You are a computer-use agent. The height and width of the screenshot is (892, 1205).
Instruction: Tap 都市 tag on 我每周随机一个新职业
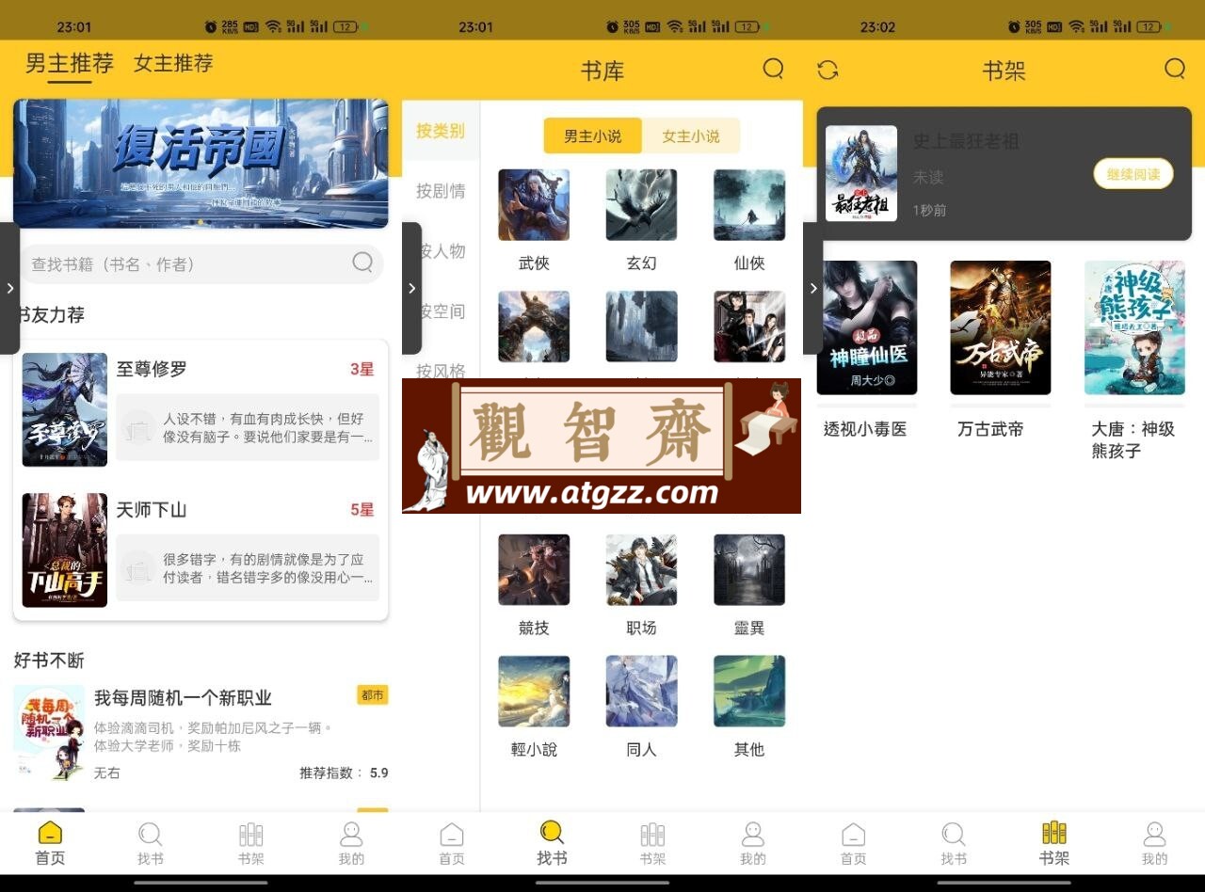[x=373, y=695]
